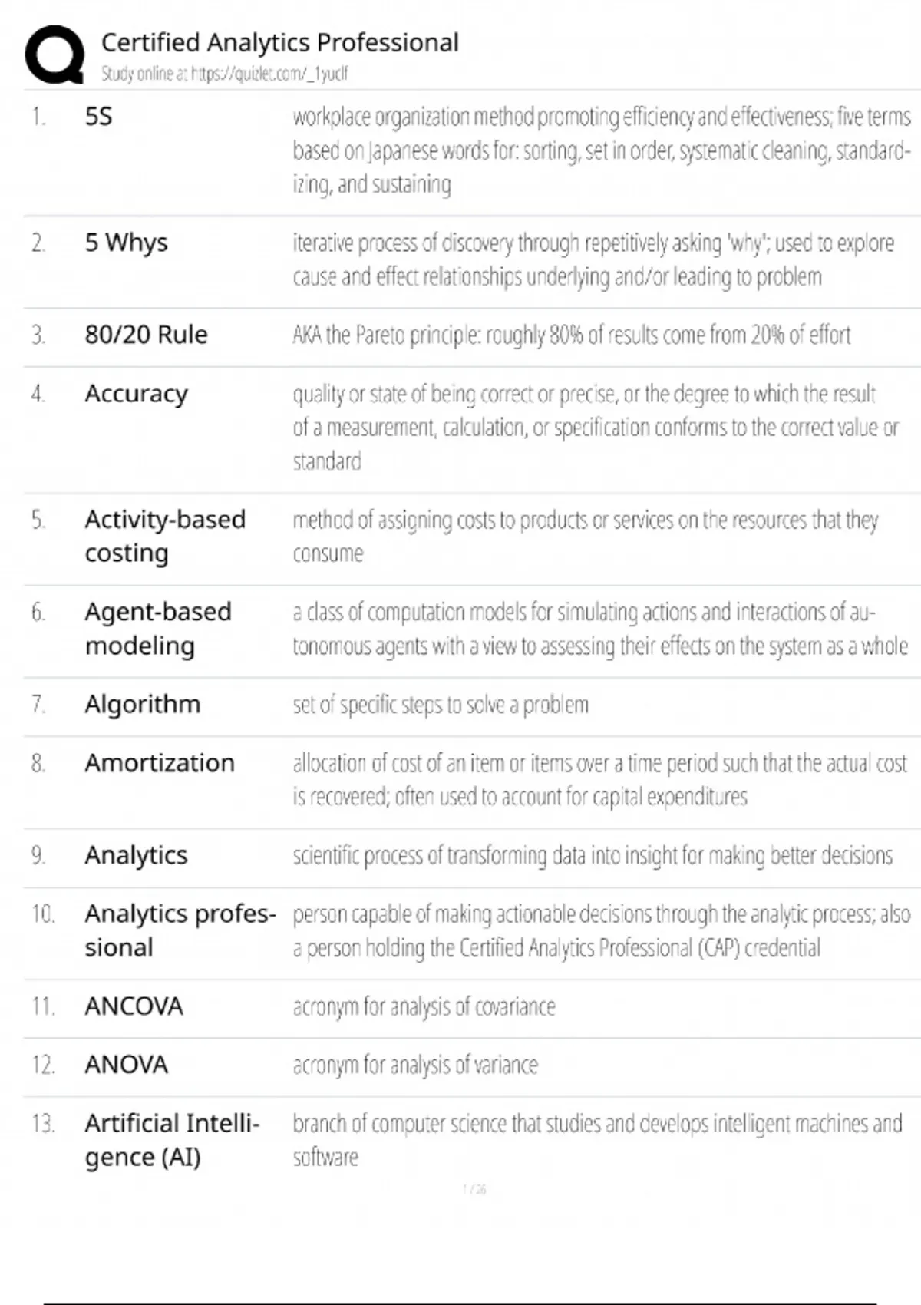Select the 80/20 Rule term
921x1305 pixels.
click(x=146, y=335)
